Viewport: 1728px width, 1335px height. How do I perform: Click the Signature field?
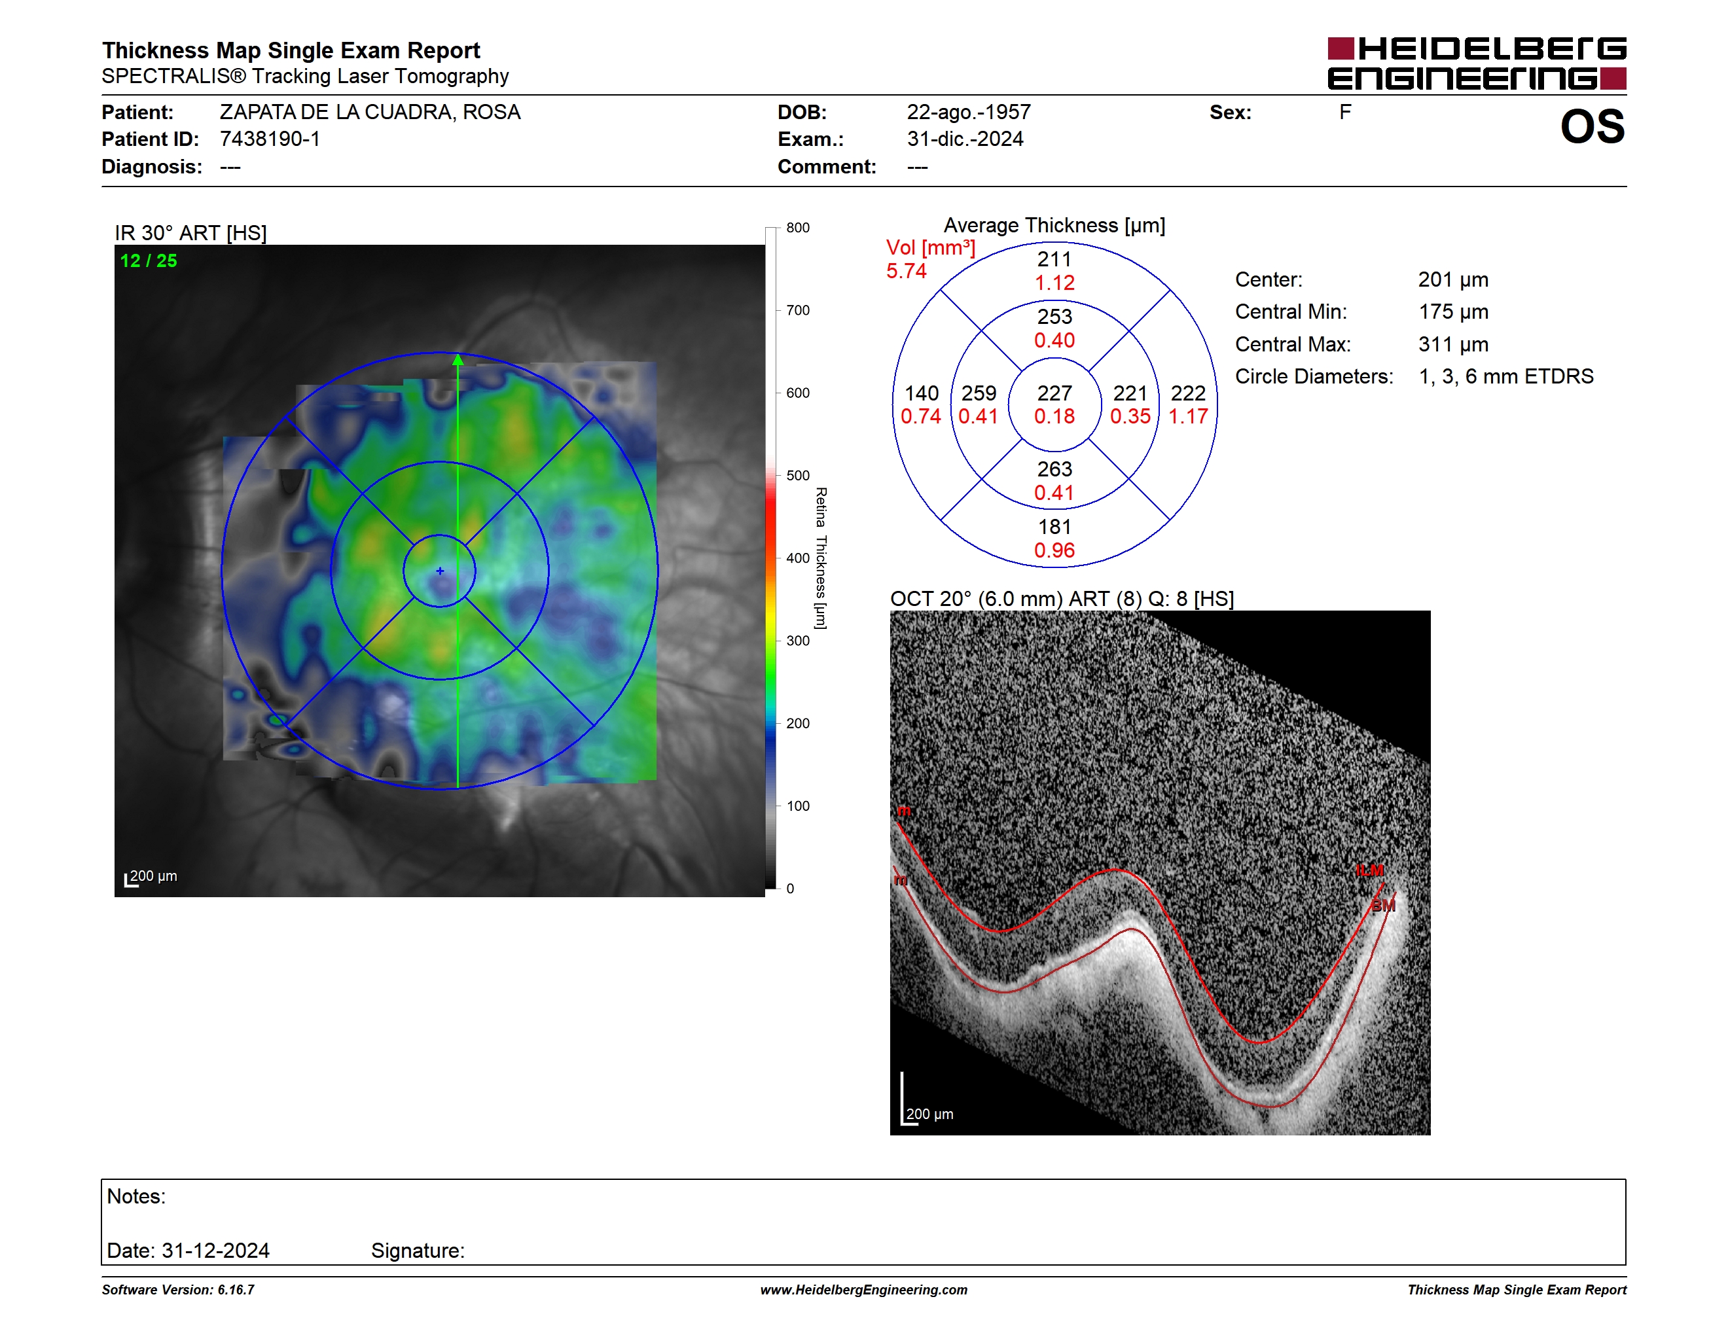tap(418, 1251)
